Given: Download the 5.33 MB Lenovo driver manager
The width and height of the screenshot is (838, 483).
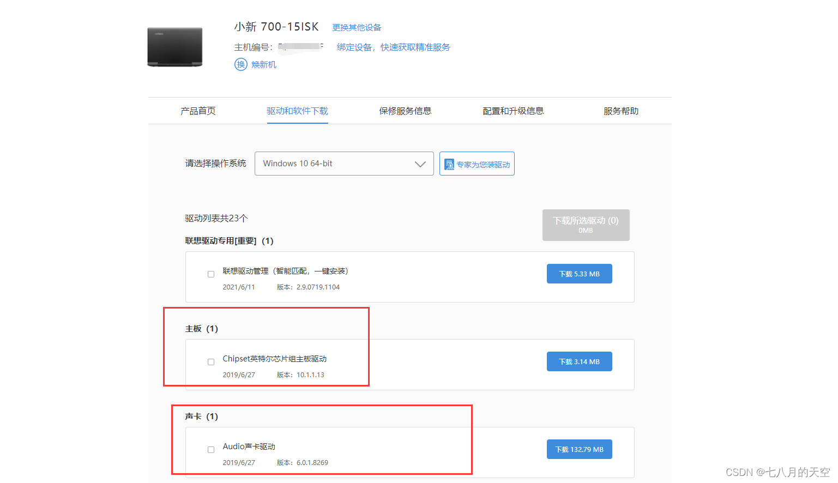Looking at the screenshot, I should [x=580, y=274].
